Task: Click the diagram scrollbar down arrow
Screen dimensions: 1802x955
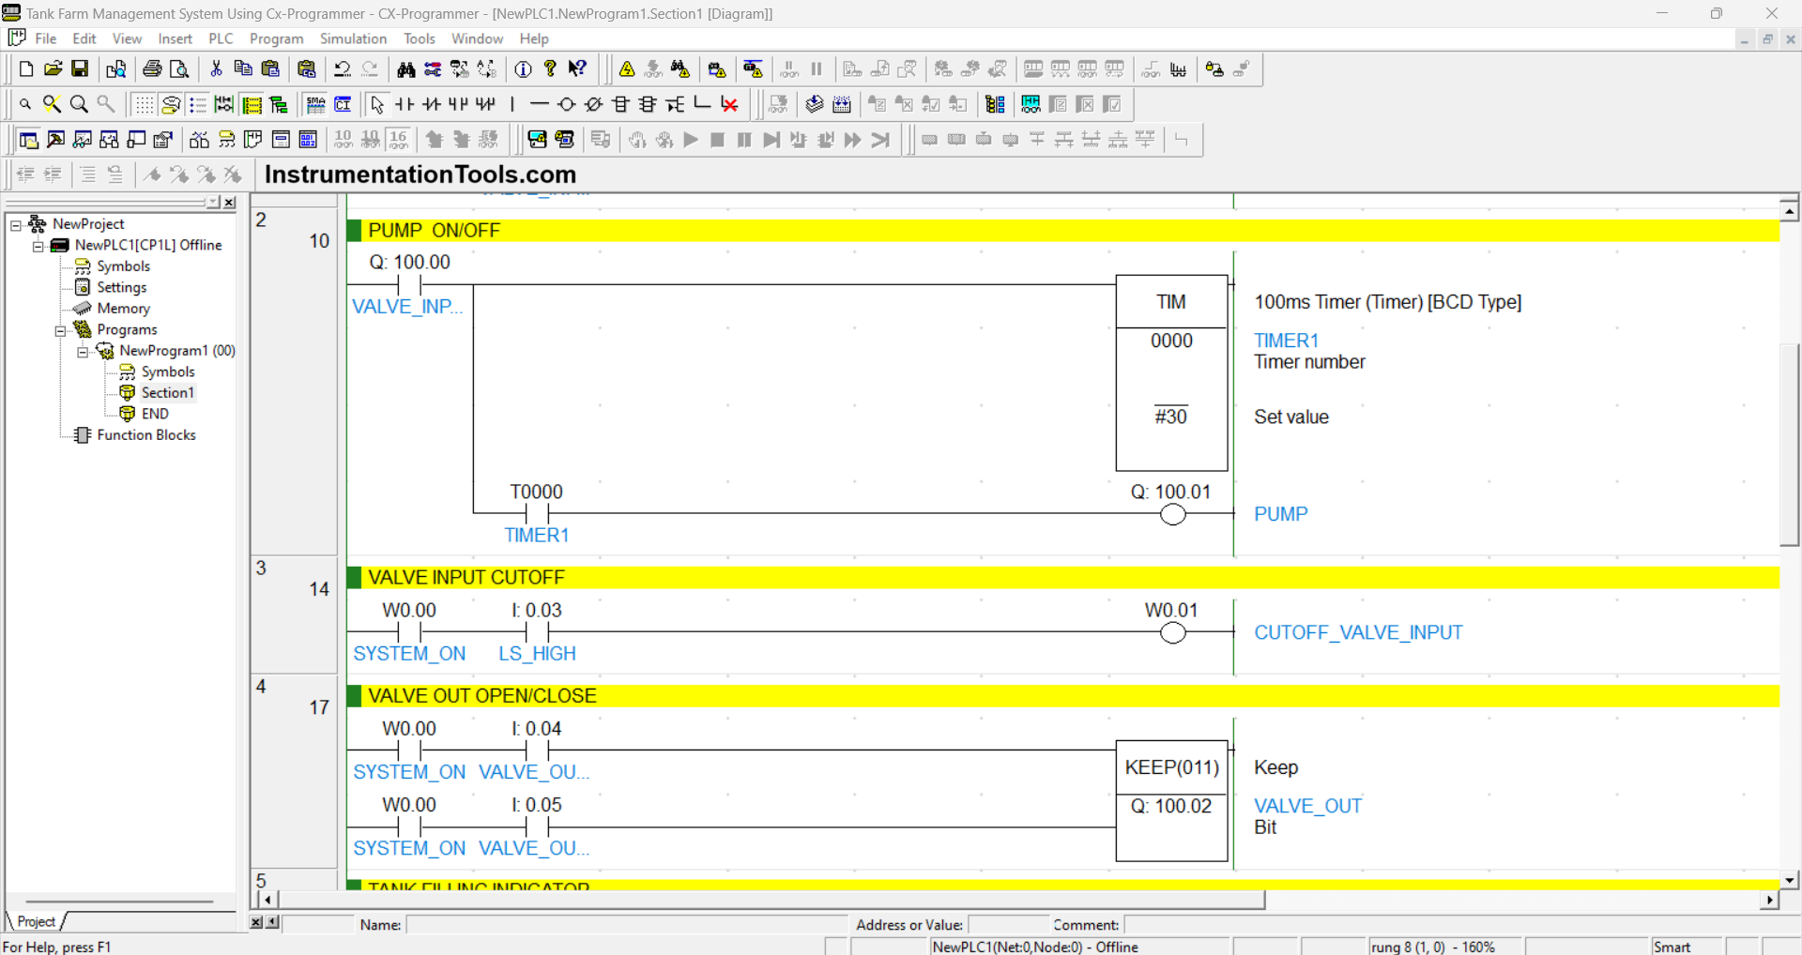Action: (x=1790, y=880)
